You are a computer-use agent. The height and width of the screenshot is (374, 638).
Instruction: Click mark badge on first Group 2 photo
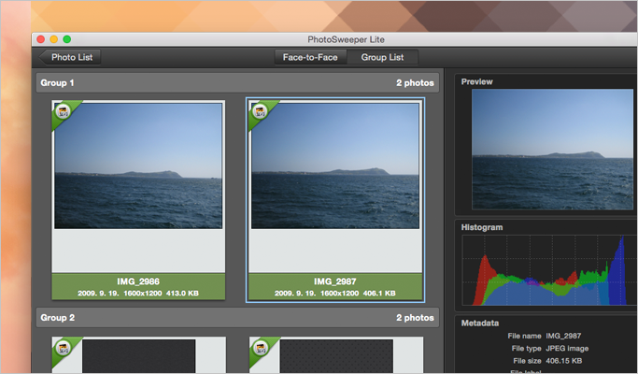63,348
